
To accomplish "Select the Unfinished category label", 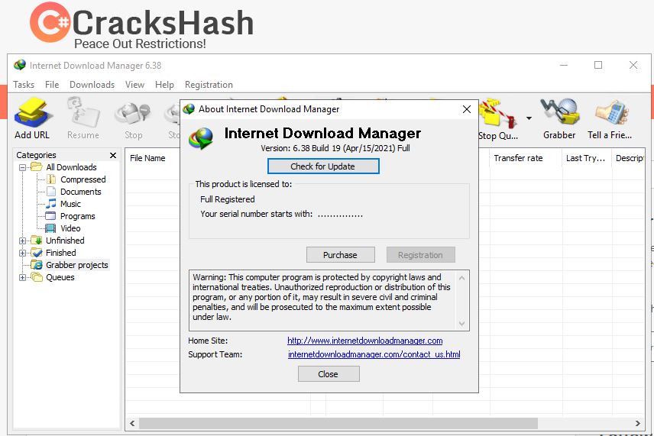I will (x=65, y=241).
